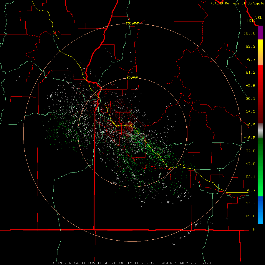Click the -94.2 velocity scale value
The height and width of the screenshot is (265, 265).
pyautogui.click(x=249, y=203)
